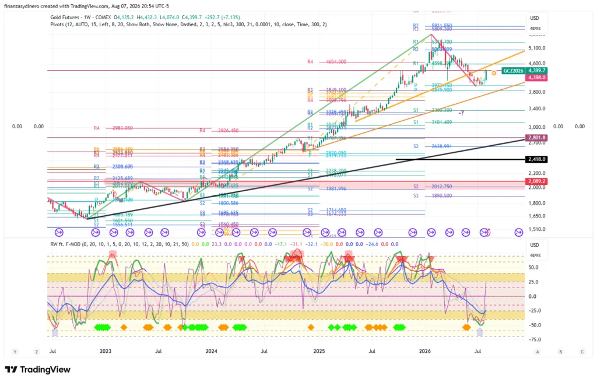Click the 2025 label on the time axis
597x382 pixels.
319,351
